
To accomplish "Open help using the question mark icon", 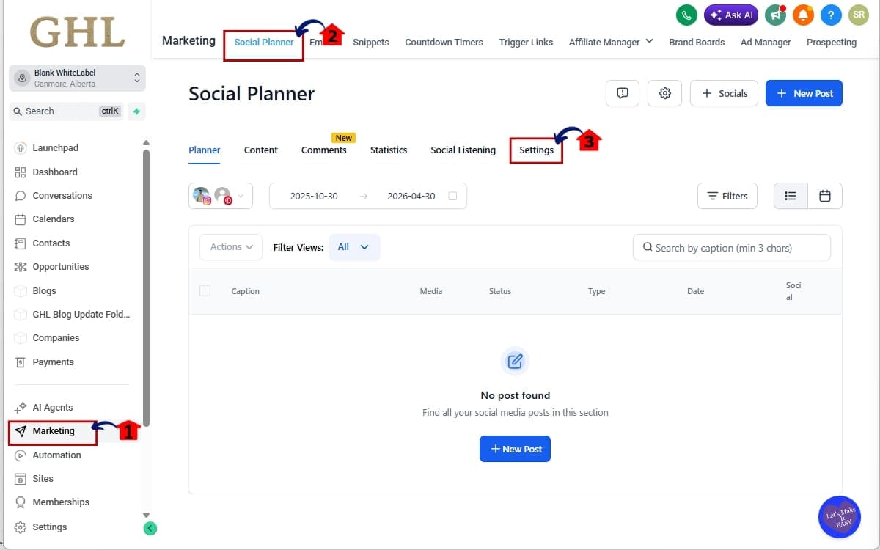I will point(831,15).
